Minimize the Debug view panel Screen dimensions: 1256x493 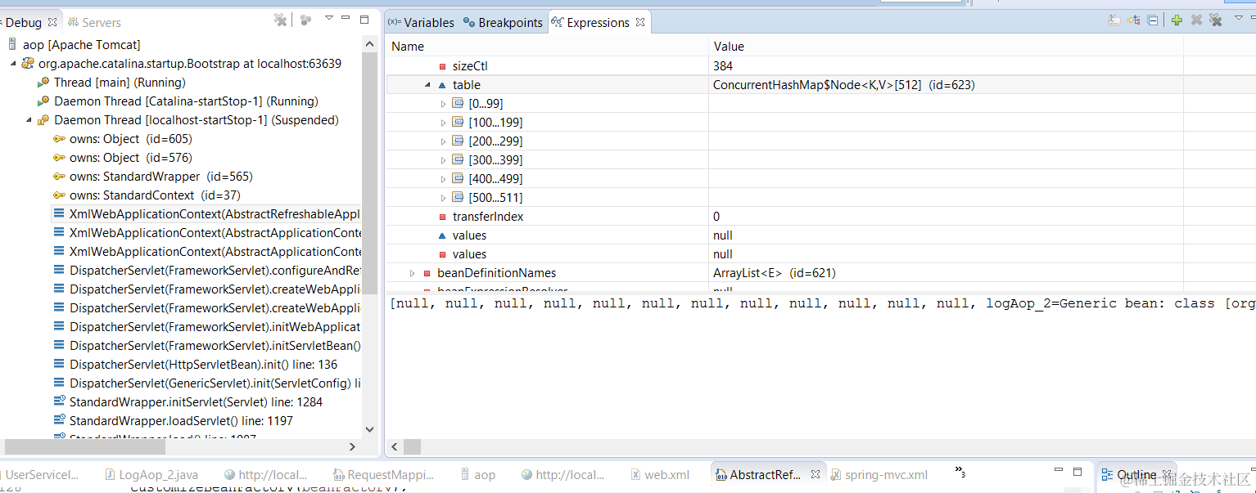click(x=346, y=19)
